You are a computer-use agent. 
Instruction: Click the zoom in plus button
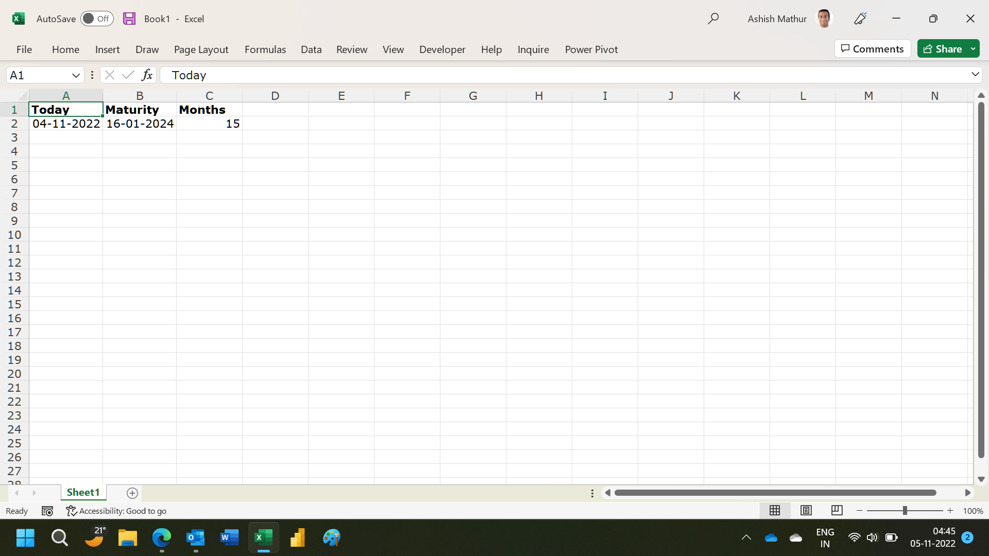pos(950,511)
